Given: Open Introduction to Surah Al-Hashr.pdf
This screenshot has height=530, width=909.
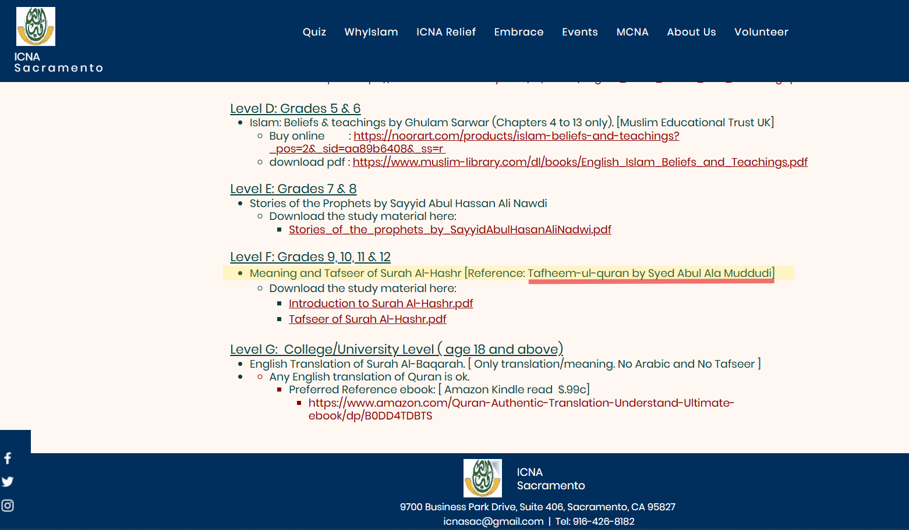Looking at the screenshot, I should pos(381,304).
